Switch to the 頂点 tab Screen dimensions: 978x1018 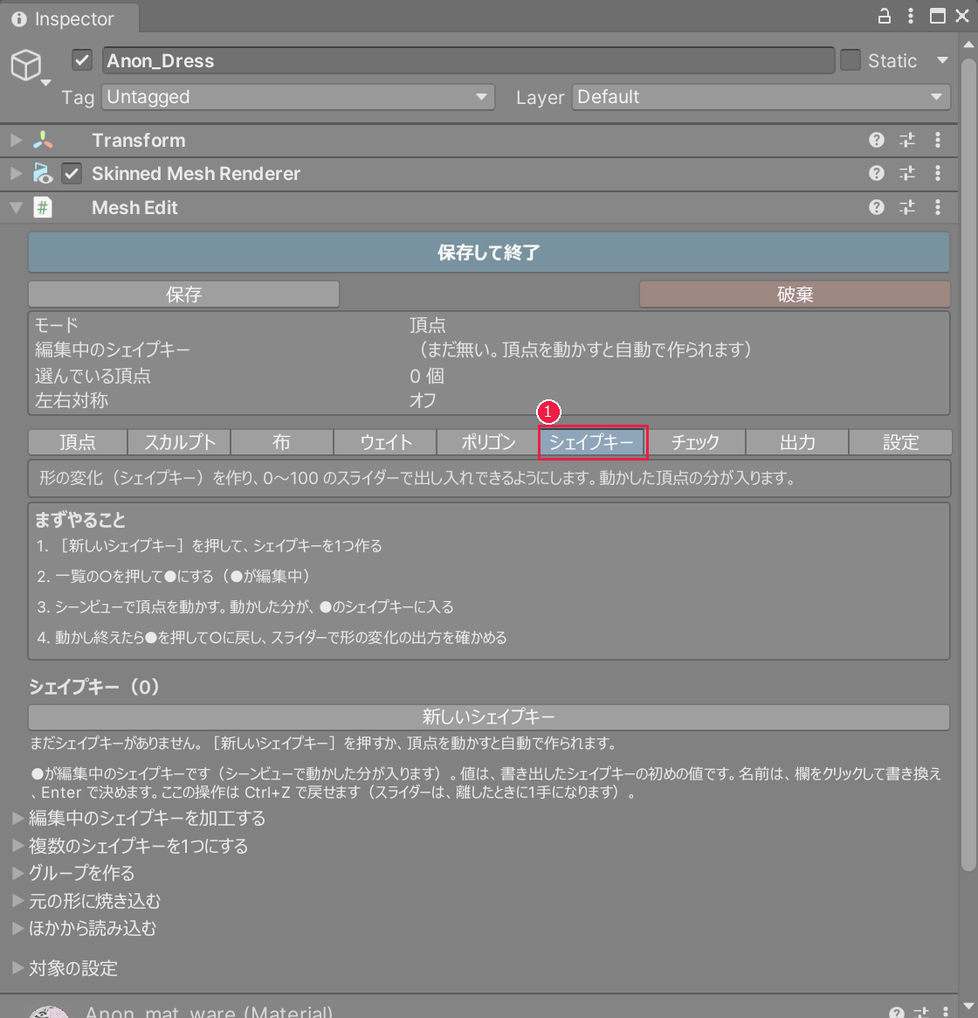coord(77,442)
